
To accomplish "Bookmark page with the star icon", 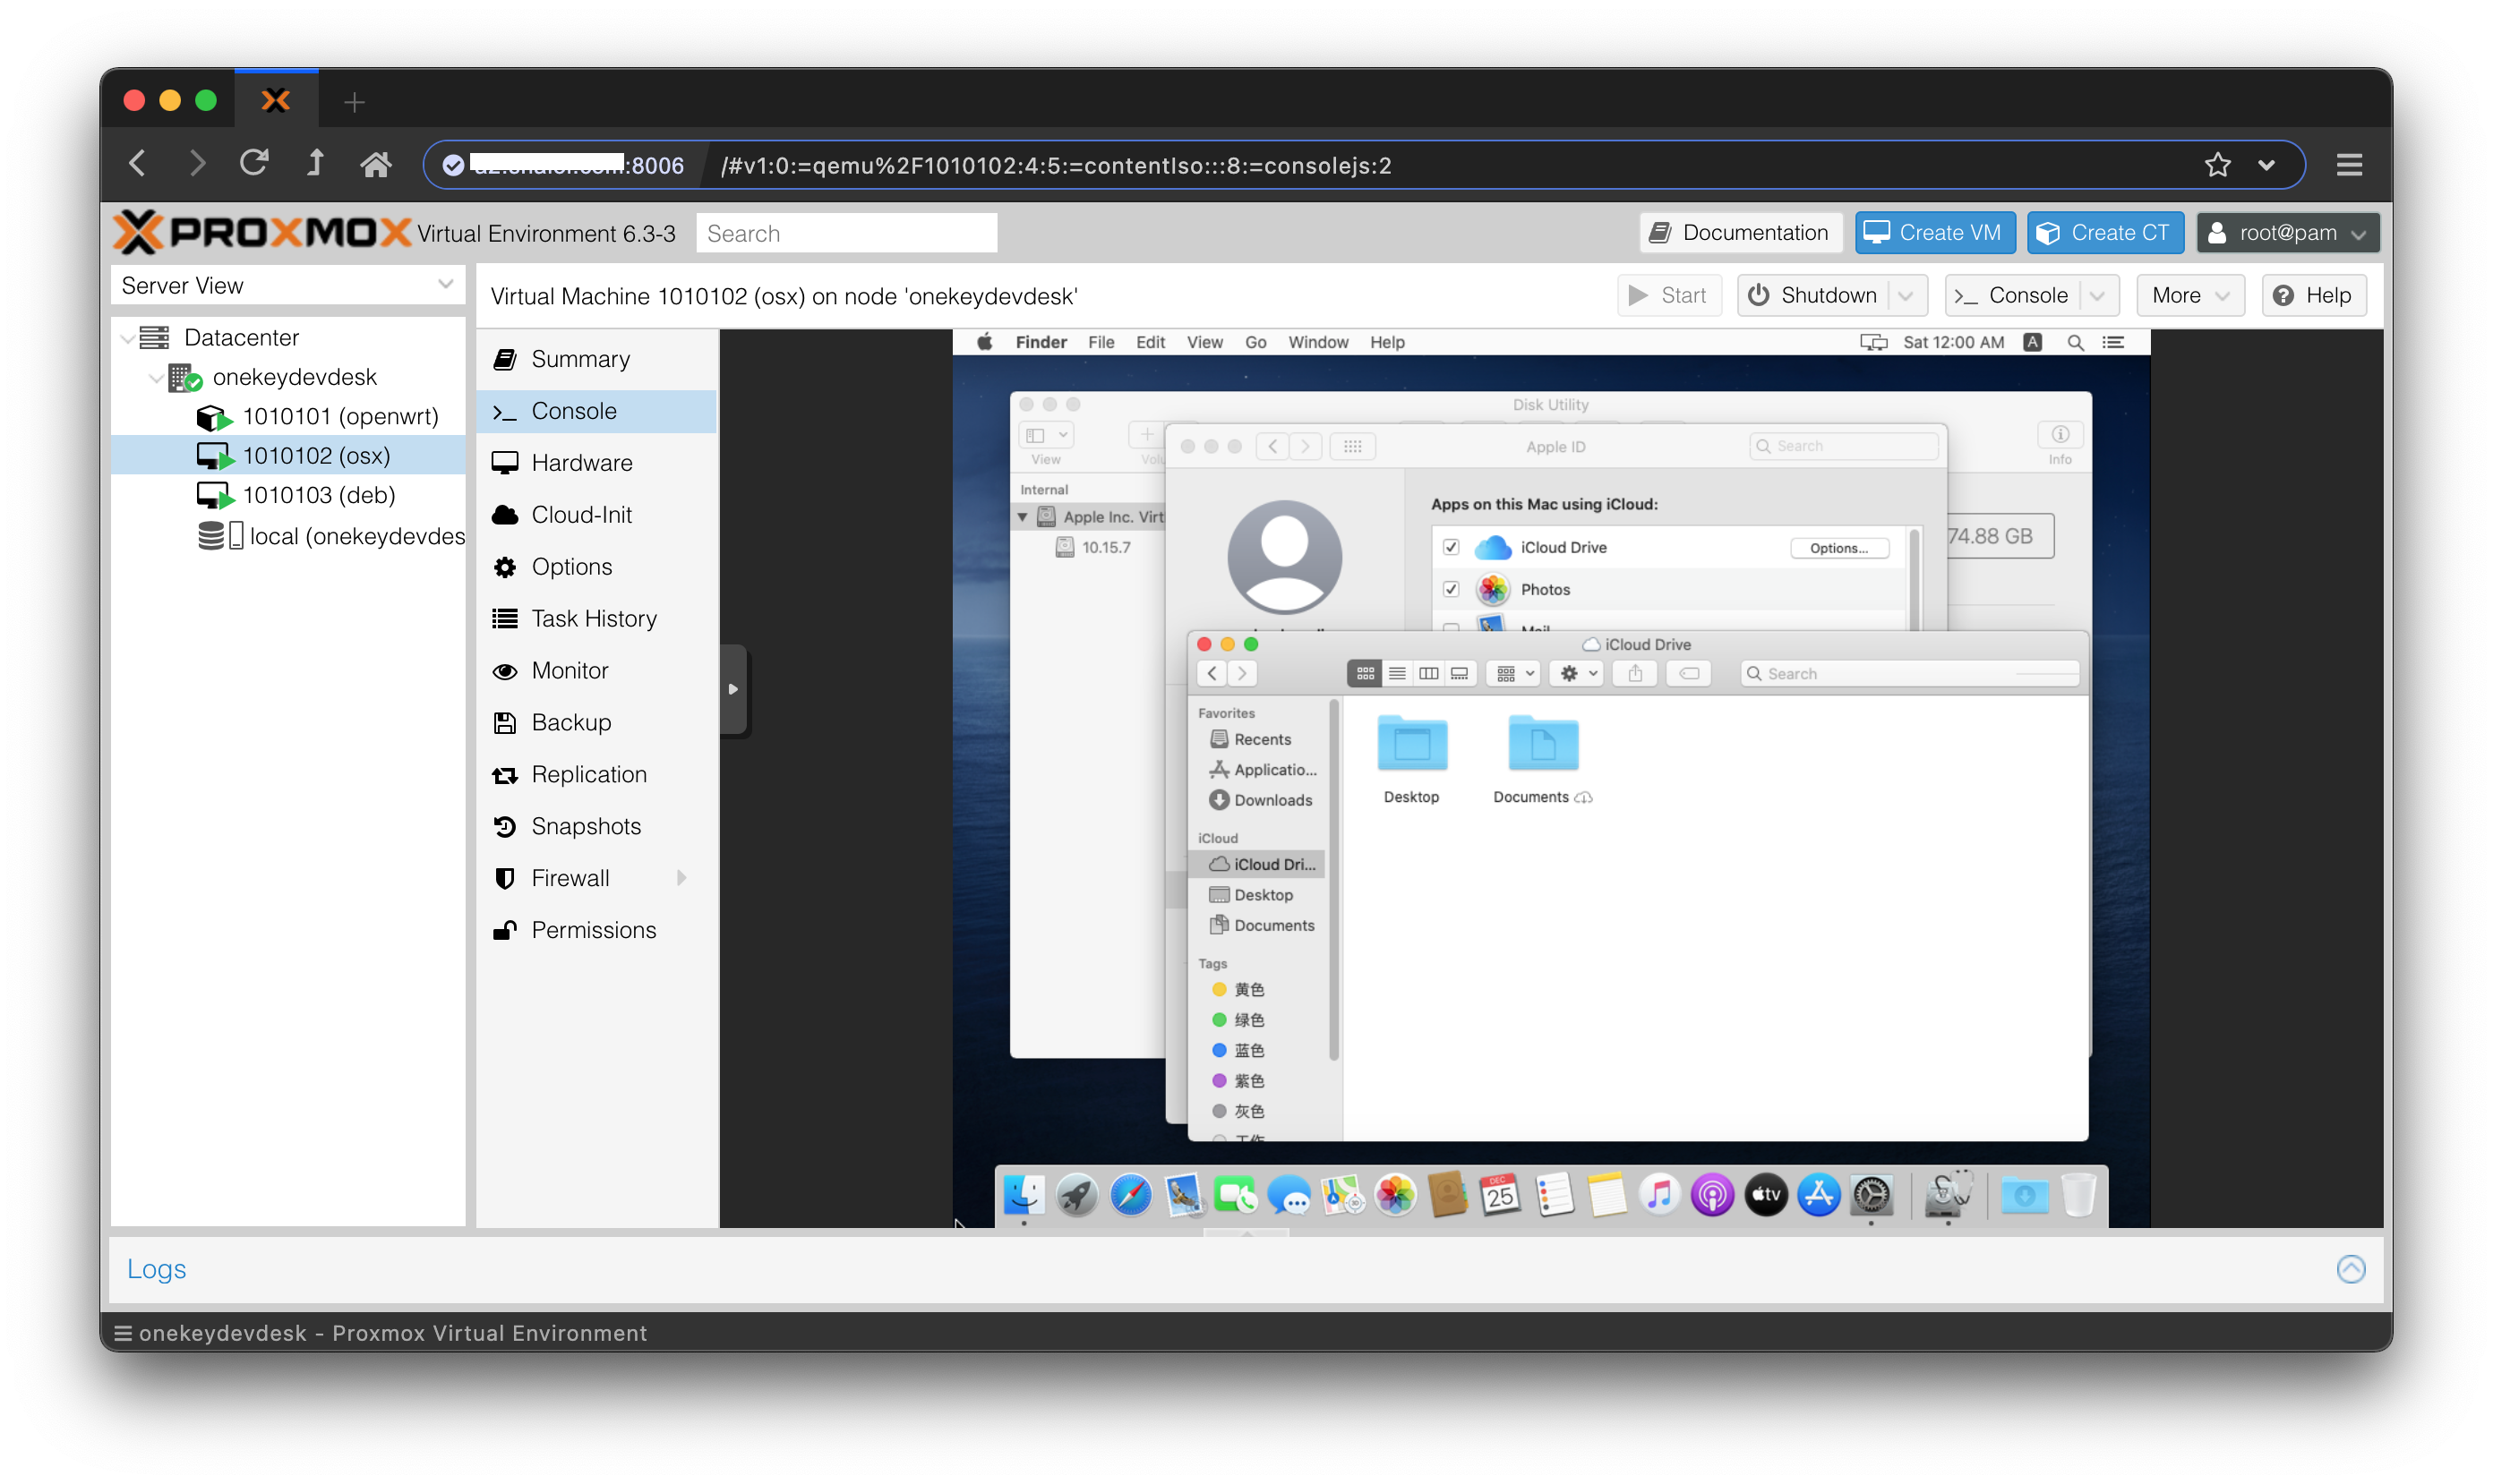I will pos(2217,165).
